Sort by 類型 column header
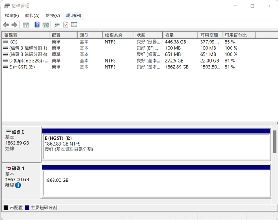This screenshot has width=278, height=220. click(90, 35)
